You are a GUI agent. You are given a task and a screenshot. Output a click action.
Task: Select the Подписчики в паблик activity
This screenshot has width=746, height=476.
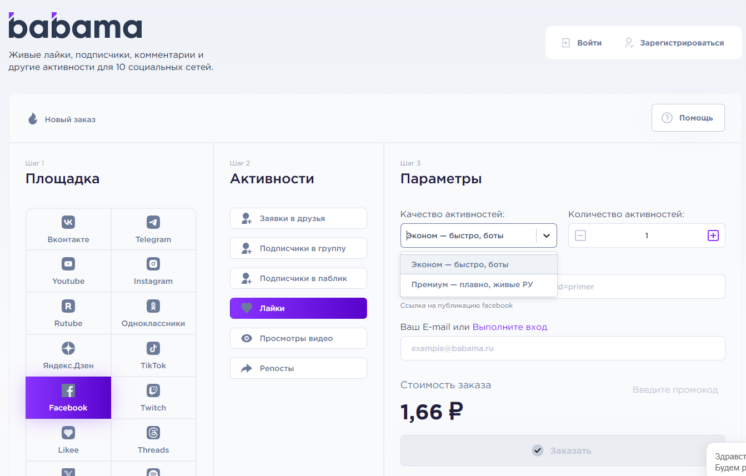tap(298, 278)
